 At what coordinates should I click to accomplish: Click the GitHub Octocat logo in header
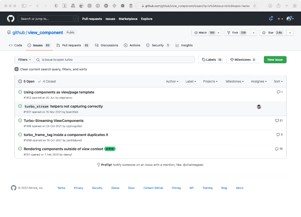coord(11,19)
